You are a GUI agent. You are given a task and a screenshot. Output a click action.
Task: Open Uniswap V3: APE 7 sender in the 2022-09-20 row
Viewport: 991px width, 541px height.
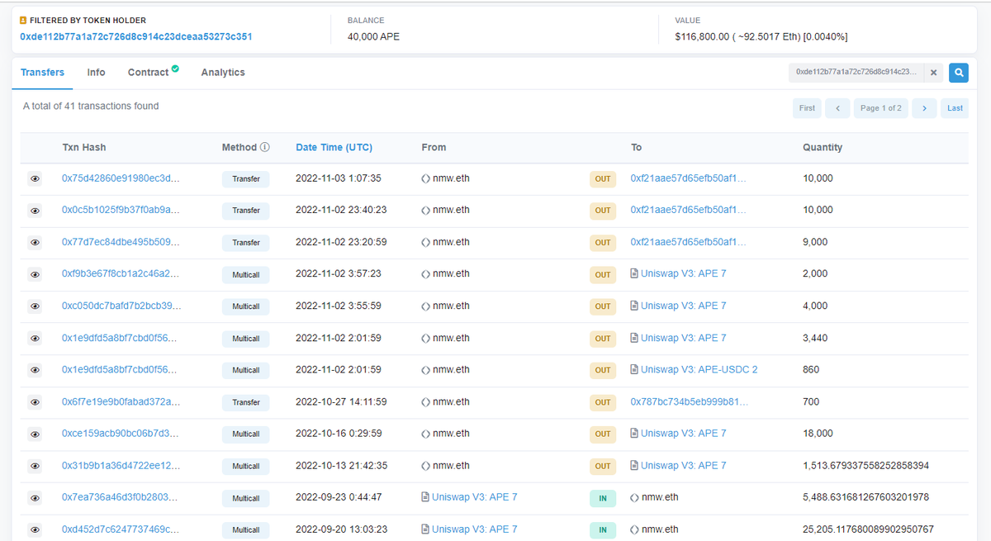pyautogui.click(x=474, y=529)
